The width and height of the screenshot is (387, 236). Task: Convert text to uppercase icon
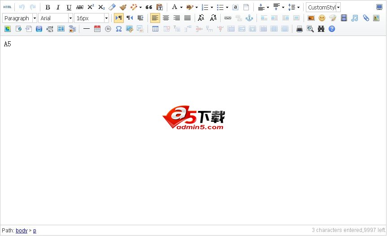tap(201, 18)
